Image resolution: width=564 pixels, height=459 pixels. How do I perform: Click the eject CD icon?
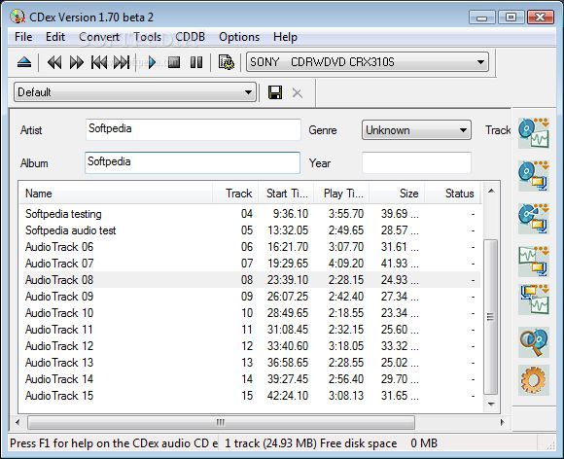pos(24,62)
